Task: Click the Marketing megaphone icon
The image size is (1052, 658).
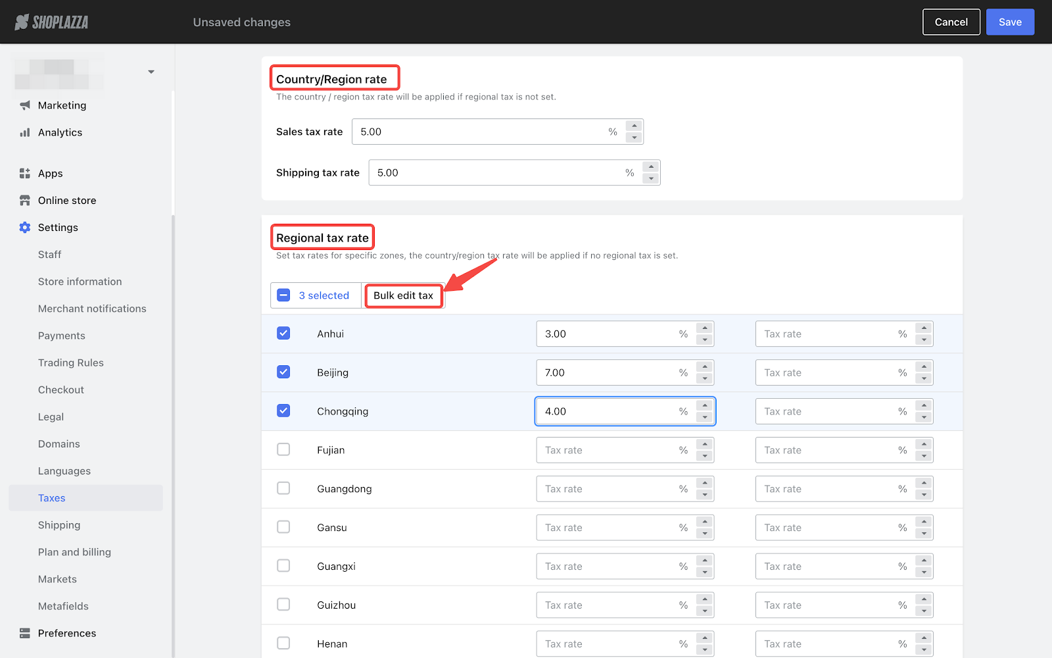Action: 25,105
